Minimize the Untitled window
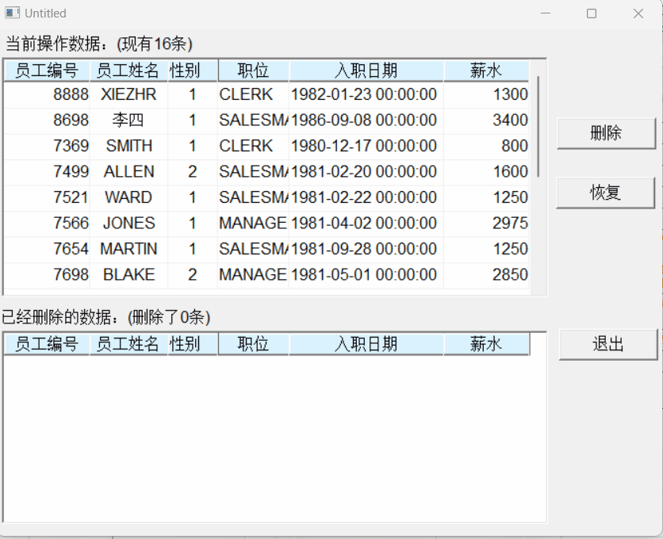 [546, 13]
